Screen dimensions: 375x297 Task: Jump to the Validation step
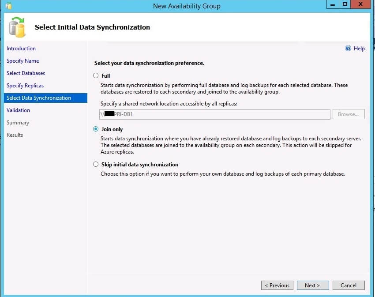point(18,110)
